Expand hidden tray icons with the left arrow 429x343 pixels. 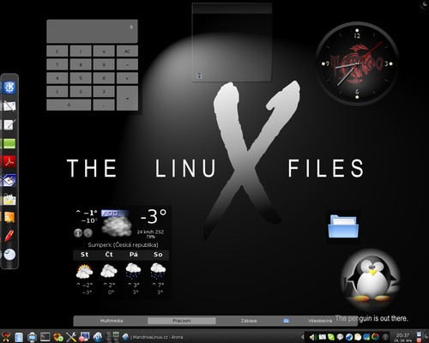[x=303, y=337]
